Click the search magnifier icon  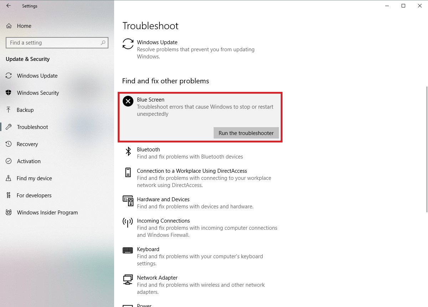(103, 43)
